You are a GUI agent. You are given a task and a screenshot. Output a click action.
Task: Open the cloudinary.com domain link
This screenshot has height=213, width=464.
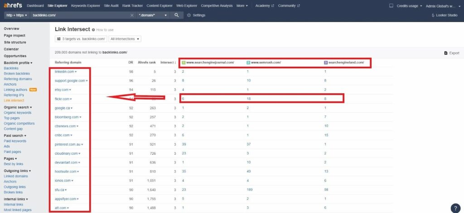point(66,153)
